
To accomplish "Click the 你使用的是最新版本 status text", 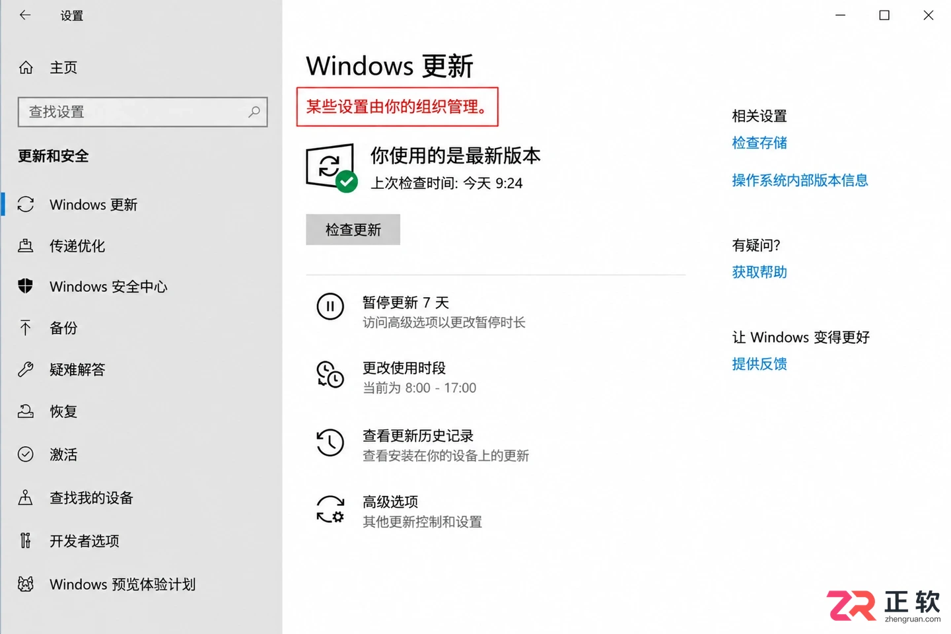I will (x=456, y=155).
